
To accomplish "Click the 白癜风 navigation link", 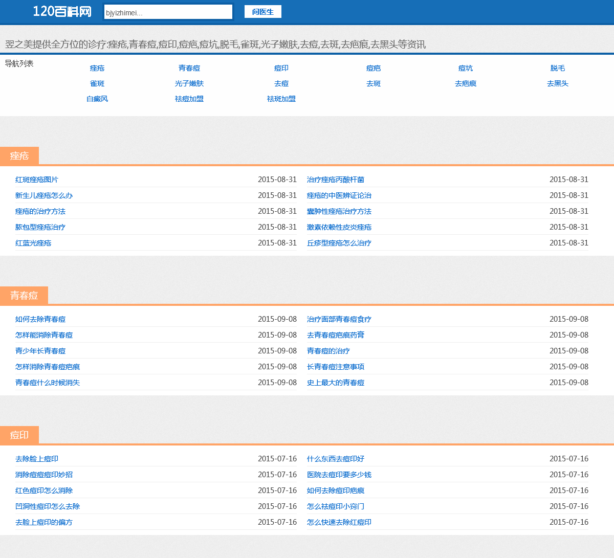I will pyautogui.click(x=97, y=99).
